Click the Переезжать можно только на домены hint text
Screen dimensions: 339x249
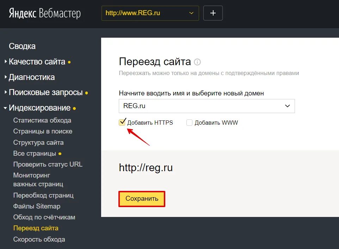(x=209, y=73)
